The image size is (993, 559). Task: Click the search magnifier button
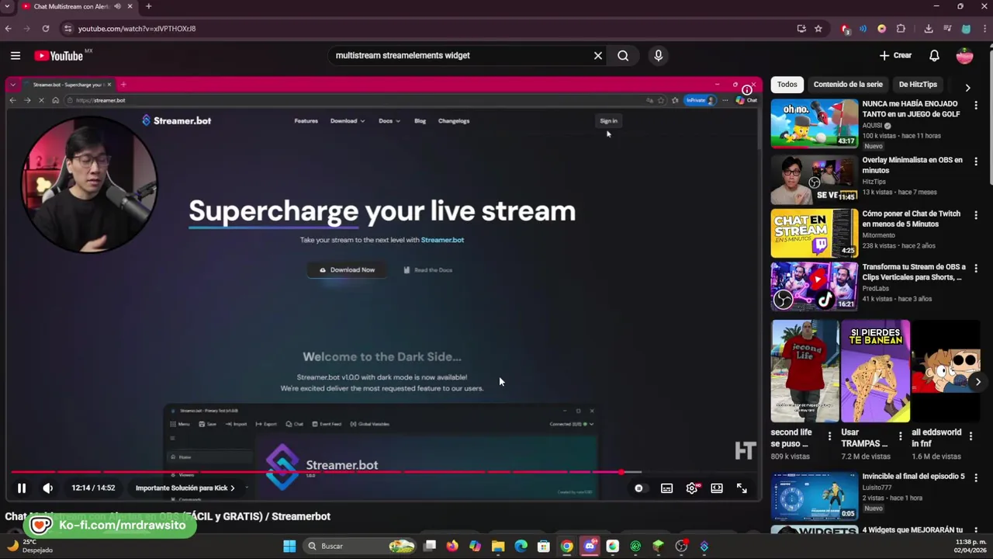[623, 55]
